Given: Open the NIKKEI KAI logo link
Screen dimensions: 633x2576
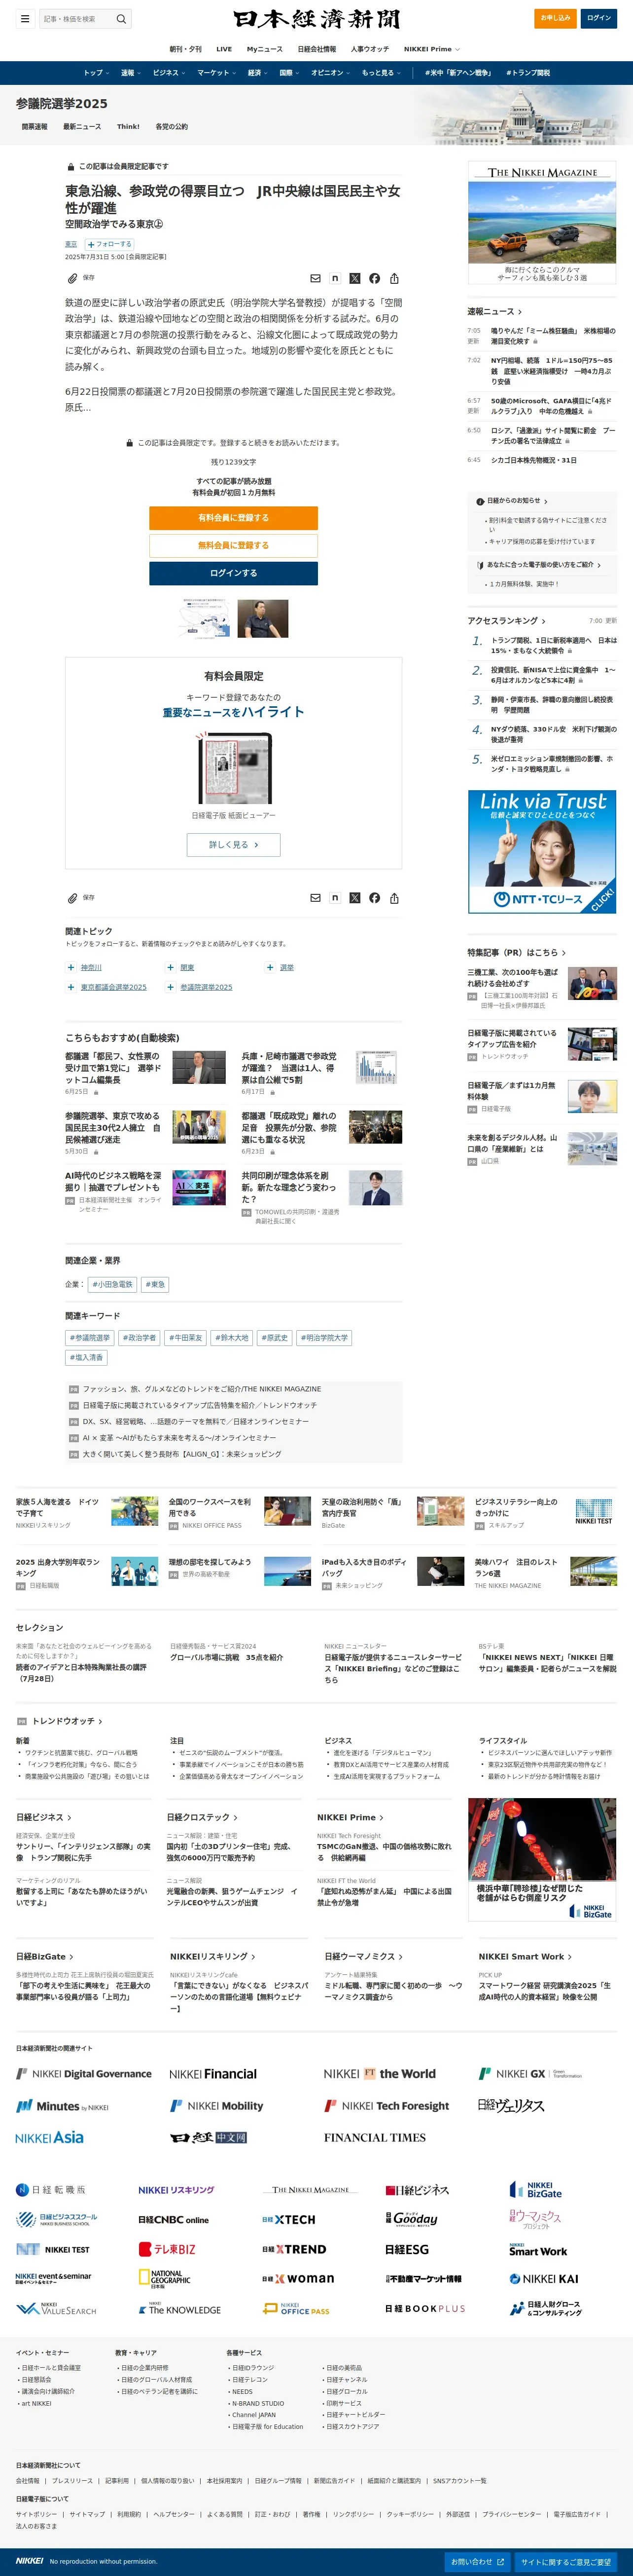Looking at the screenshot, I should 544,2279.
